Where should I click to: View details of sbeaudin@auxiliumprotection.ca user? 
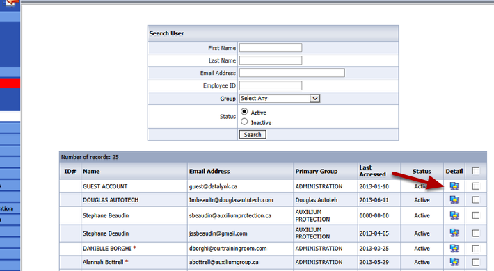point(454,215)
